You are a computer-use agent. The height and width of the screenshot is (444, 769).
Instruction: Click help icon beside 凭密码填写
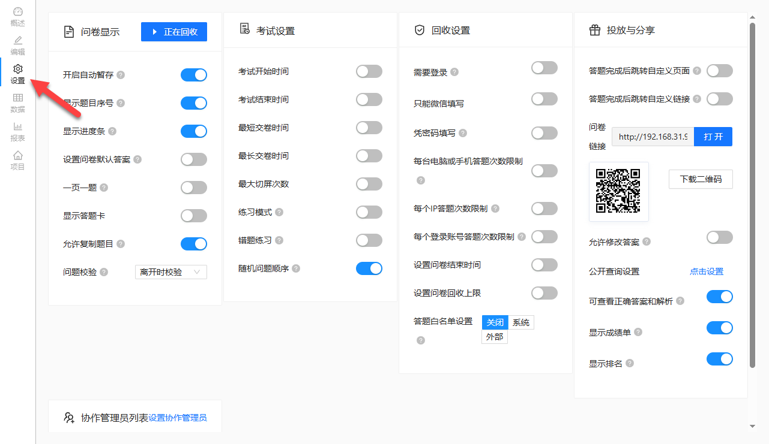[x=463, y=133]
